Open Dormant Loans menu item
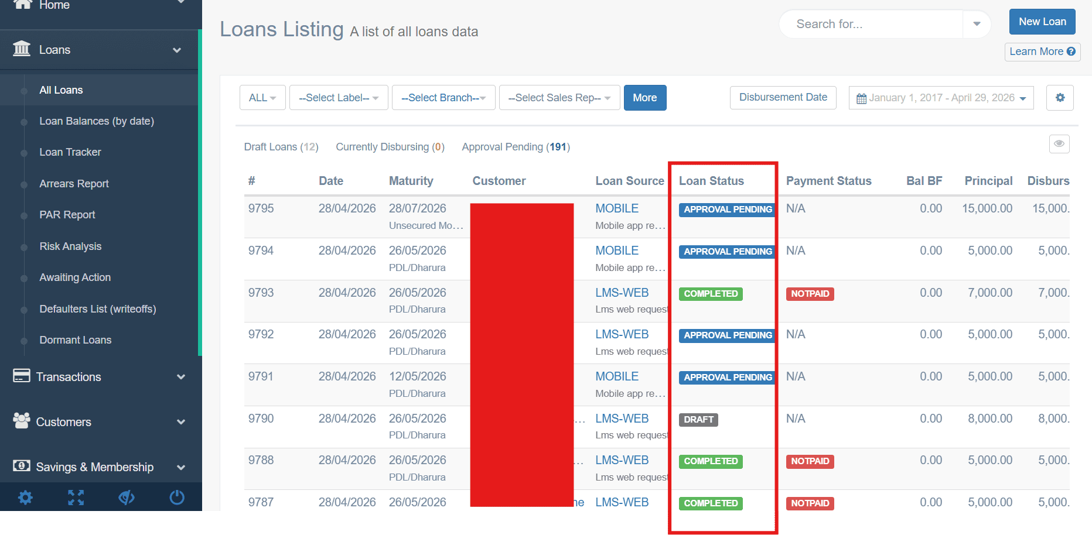The width and height of the screenshot is (1092, 535). coord(76,340)
